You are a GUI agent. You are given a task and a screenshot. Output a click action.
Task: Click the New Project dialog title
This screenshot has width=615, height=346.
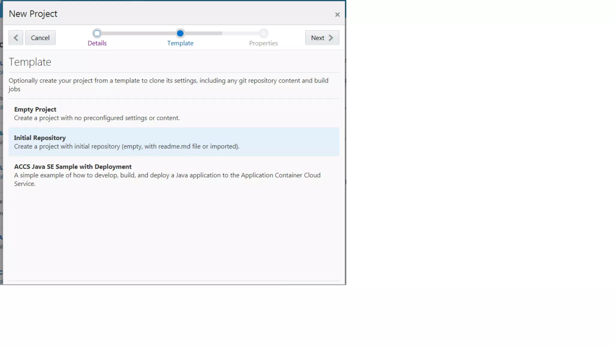[33, 14]
